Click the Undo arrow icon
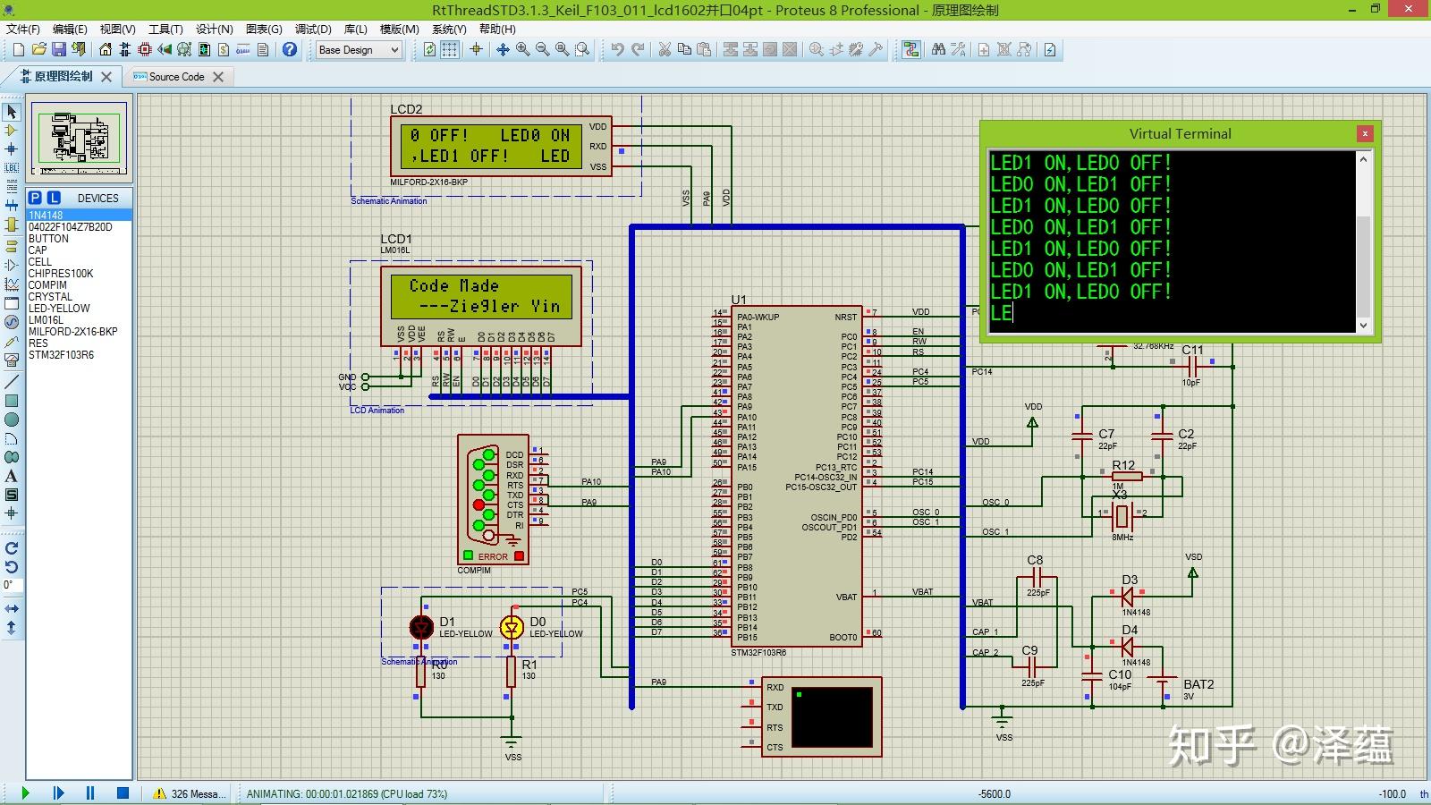Viewport: 1431px width, 805px height. (617, 50)
